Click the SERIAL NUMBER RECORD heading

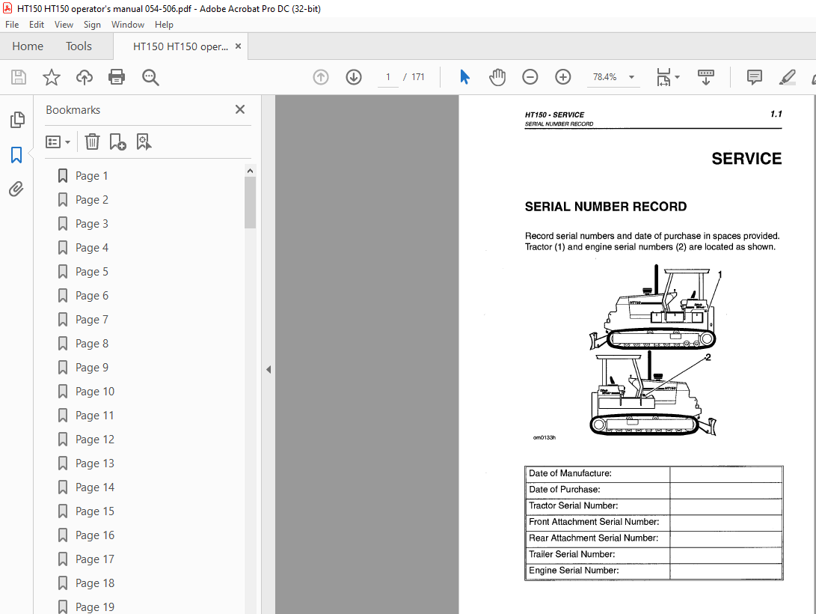(606, 207)
